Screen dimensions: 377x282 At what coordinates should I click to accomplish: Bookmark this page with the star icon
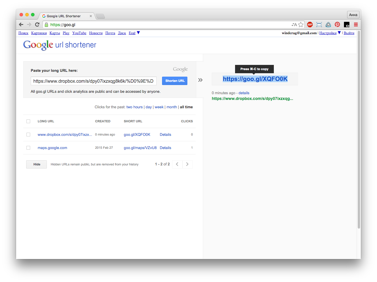[301, 25]
